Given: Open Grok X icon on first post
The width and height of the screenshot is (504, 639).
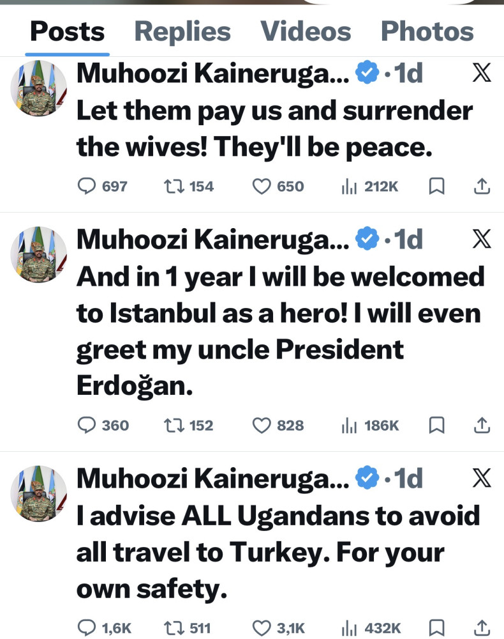Looking at the screenshot, I should (x=482, y=73).
